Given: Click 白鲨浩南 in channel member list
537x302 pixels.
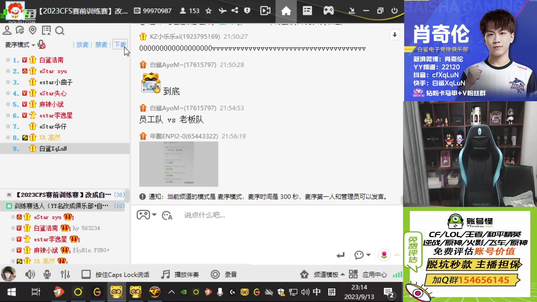Looking at the screenshot, I should [x=46, y=228].
